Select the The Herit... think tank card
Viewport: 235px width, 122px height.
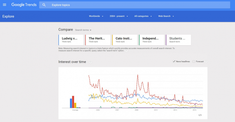click(x=98, y=40)
